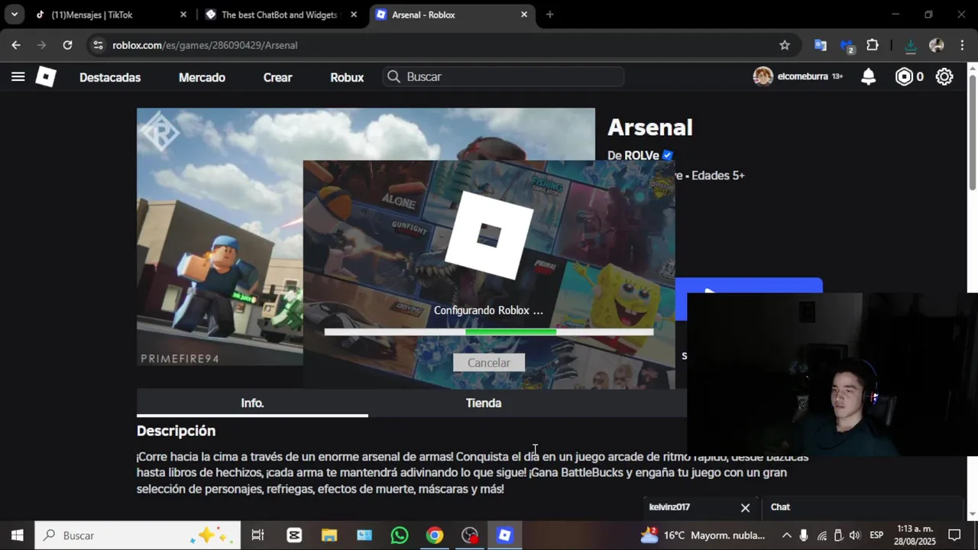Open the Info. tab

click(252, 403)
